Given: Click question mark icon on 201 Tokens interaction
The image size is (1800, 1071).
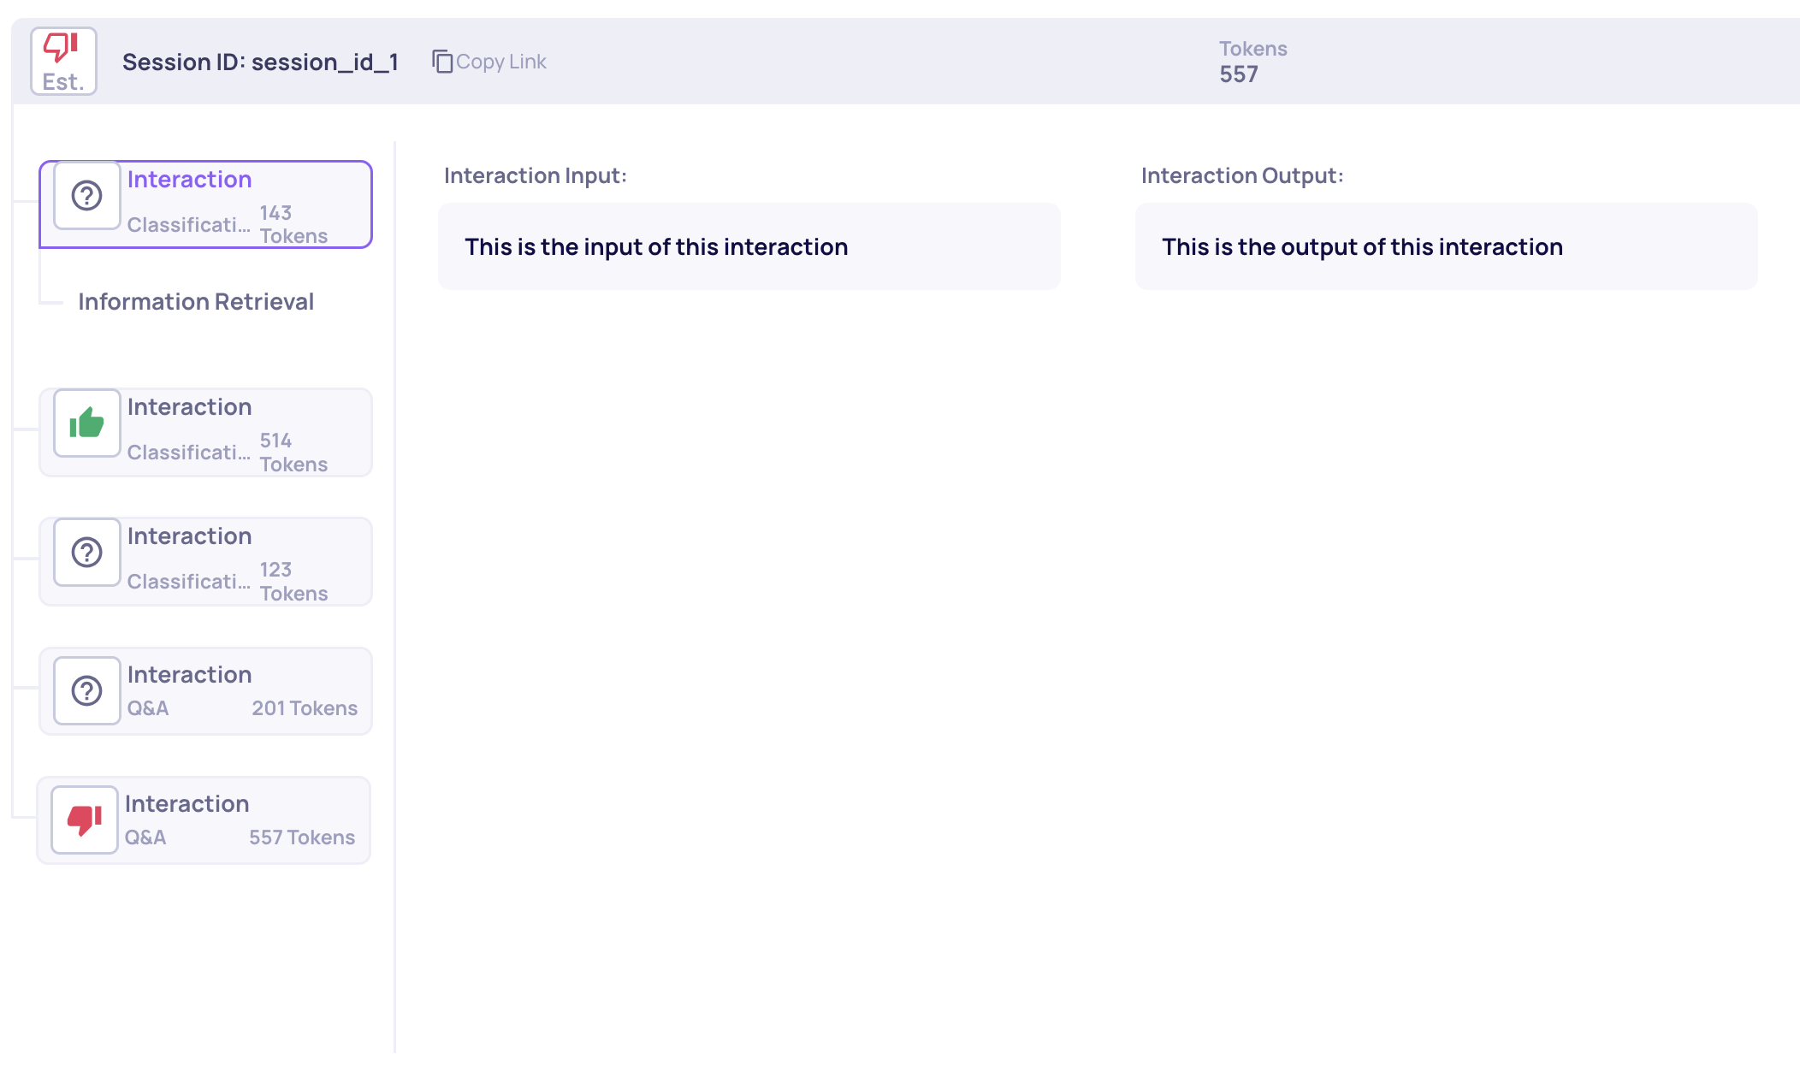Looking at the screenshot, I should click(86, 691).
